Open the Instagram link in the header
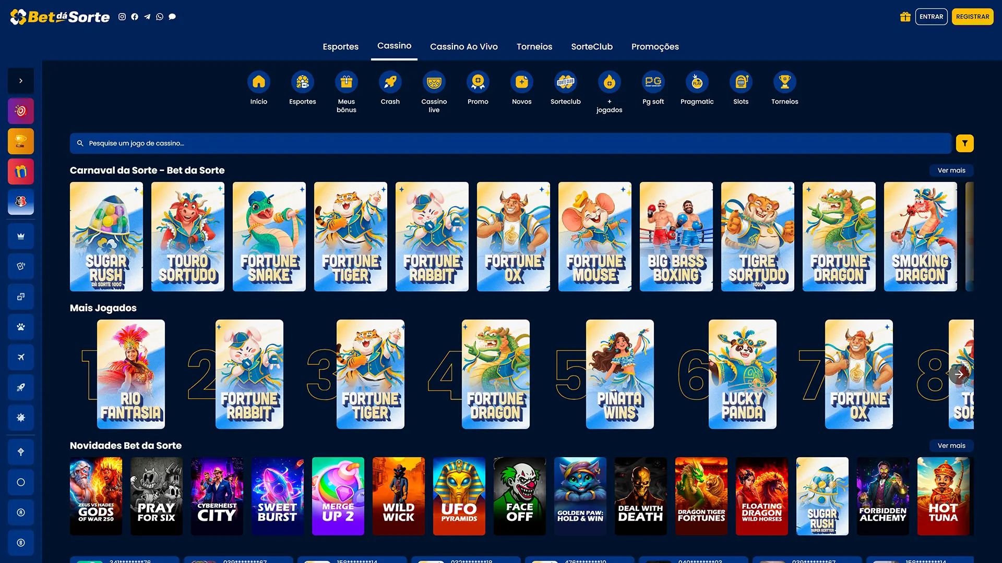 122,17
